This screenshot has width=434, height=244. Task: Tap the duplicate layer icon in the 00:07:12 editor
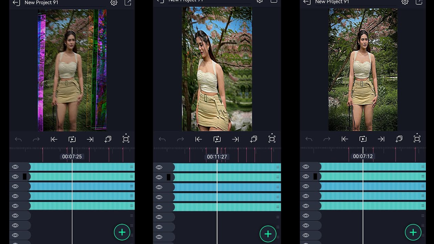click(399, 139)
